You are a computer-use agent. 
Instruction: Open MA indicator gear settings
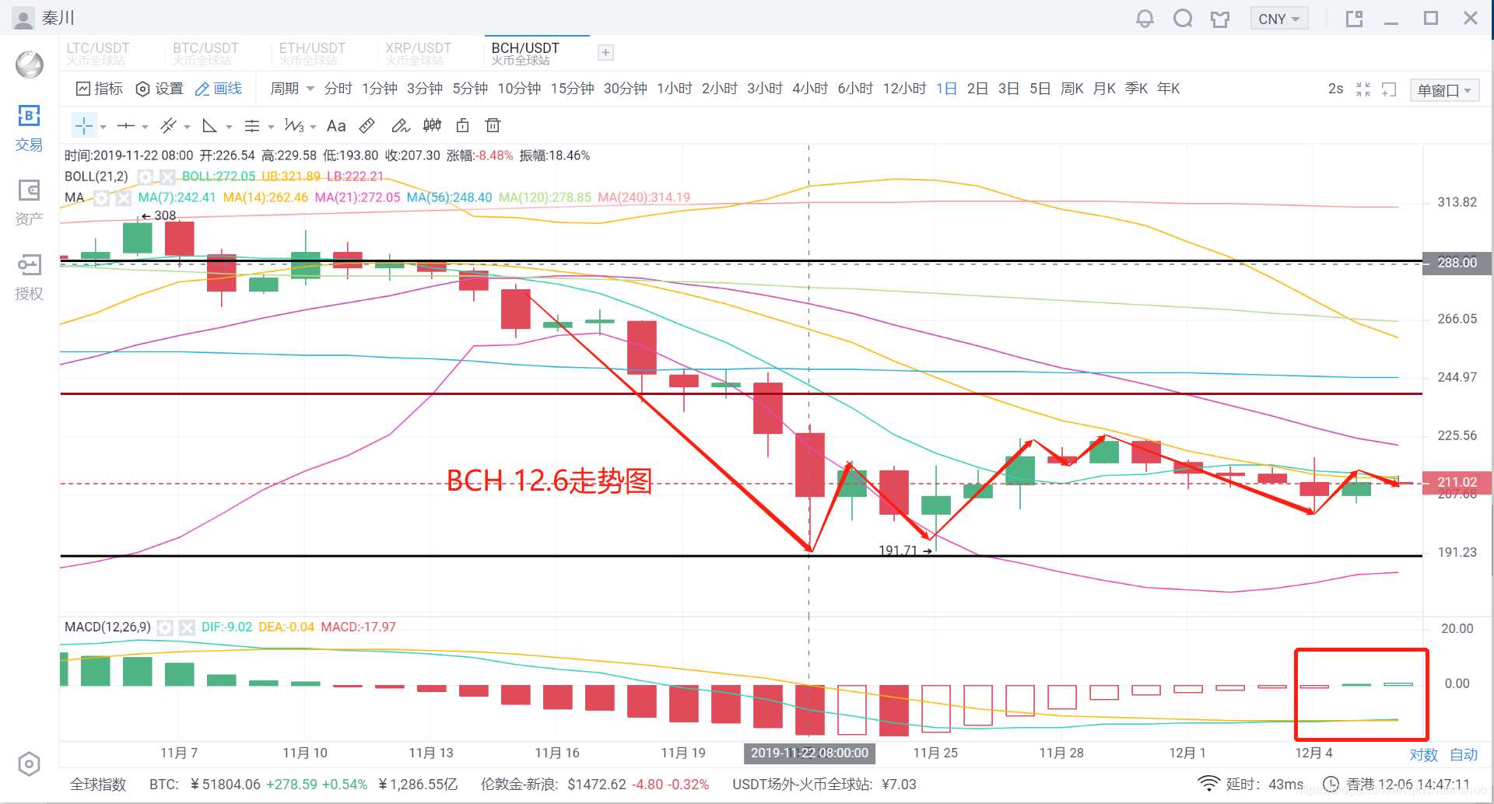(x=101, y=198)
